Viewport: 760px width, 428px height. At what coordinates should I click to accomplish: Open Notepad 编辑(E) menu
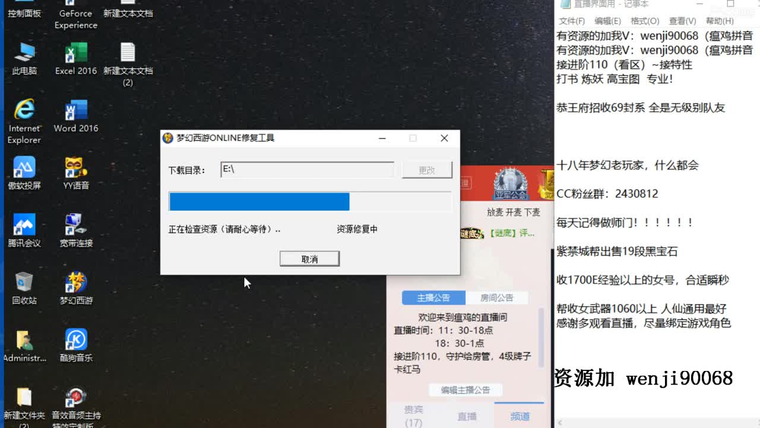point(607,21)
